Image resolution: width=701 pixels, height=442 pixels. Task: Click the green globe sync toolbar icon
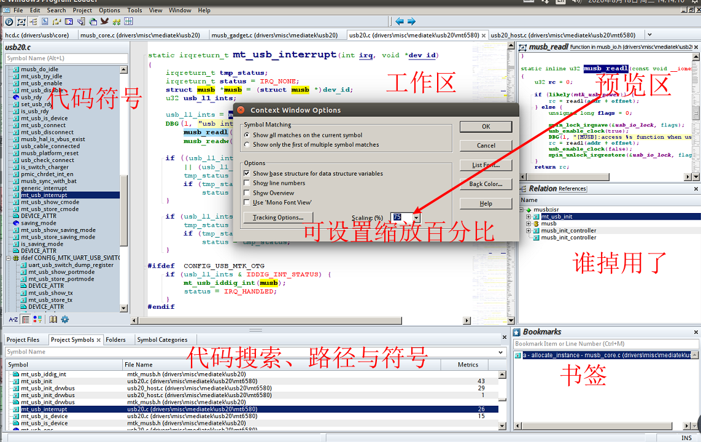click(93, 21)
